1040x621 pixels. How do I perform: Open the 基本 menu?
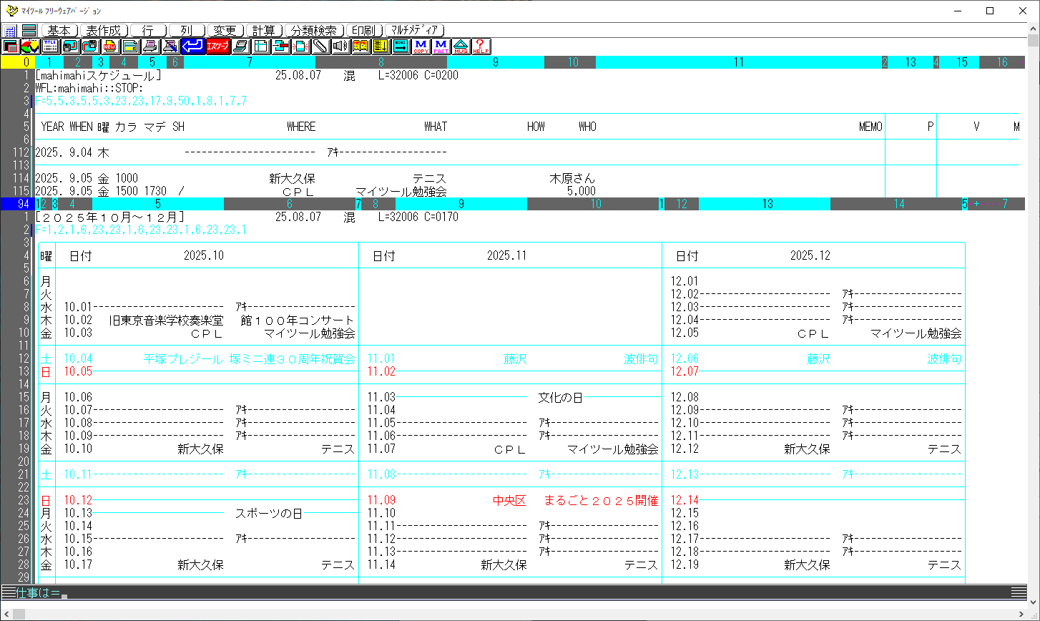pos(59,31)
